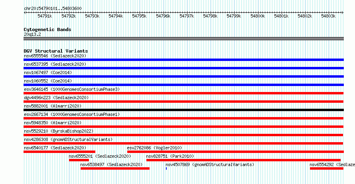Image resolution: width=355 pixels, height=184 pixels.
Task: Click the black bar under nsv5882001
Action: (183, 110)
